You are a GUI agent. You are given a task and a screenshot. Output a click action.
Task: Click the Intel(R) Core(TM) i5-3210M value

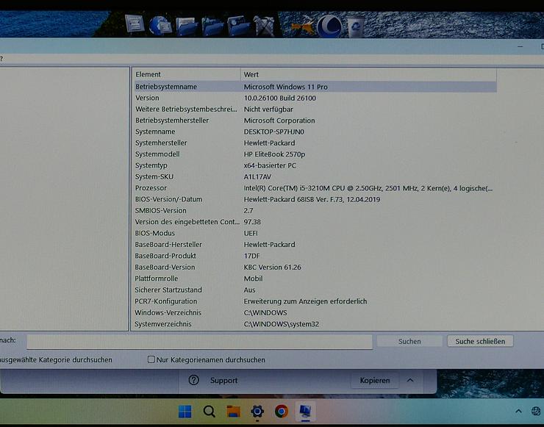368,188
